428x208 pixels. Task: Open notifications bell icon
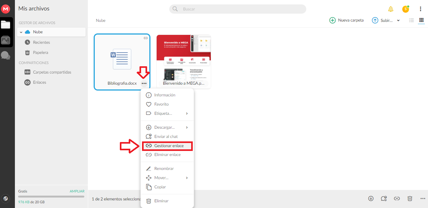click(x=391, y=9)
